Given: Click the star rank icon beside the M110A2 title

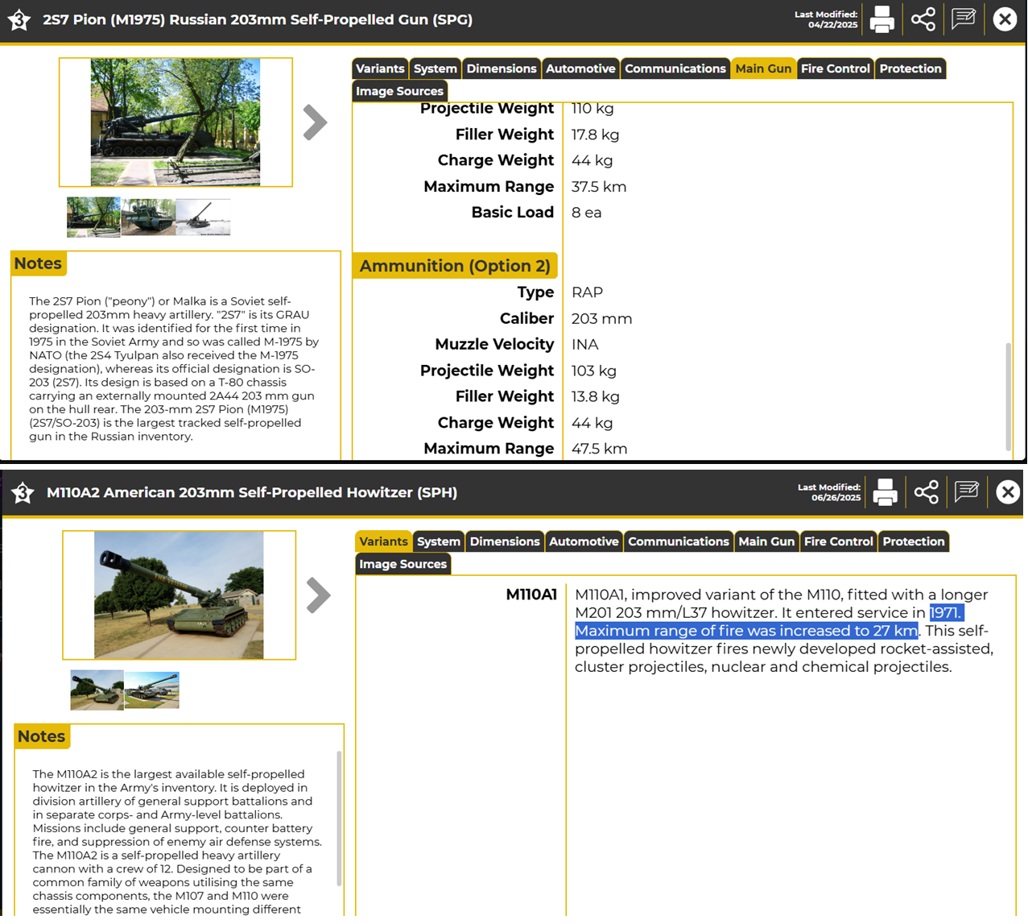Looking at the screenshot, I should (23, 492).
